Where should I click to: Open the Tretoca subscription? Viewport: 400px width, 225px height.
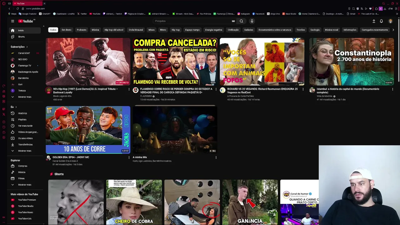(25, 91)
